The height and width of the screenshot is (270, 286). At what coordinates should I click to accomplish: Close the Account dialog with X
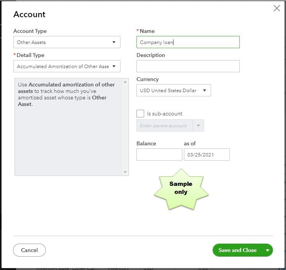(277, 8)
